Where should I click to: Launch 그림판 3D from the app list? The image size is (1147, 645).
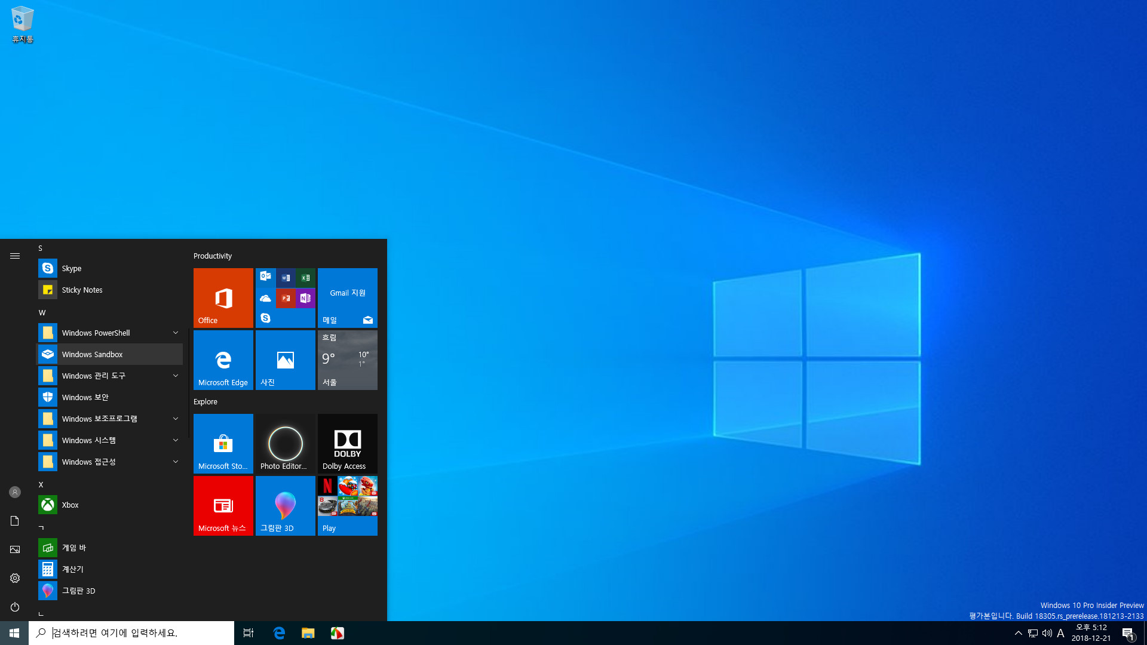click(110, 591)
